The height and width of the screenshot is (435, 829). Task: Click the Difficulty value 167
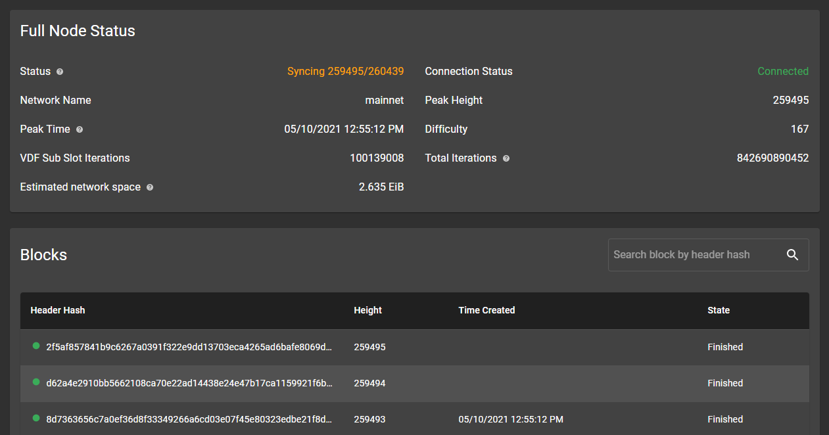tap(800, 129)
